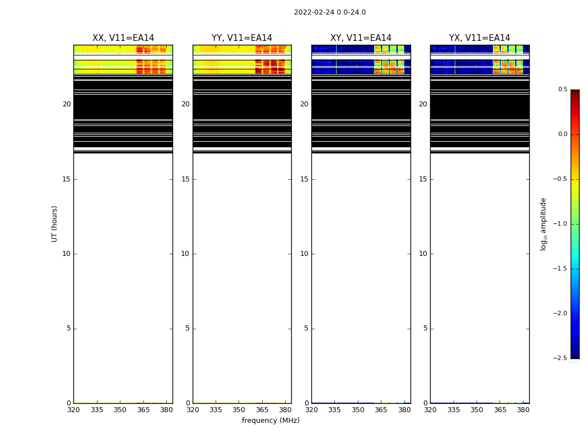Click colorbar tick label '−1.5'
Screen dimensions: 588x448
click(x=560, y=269)
